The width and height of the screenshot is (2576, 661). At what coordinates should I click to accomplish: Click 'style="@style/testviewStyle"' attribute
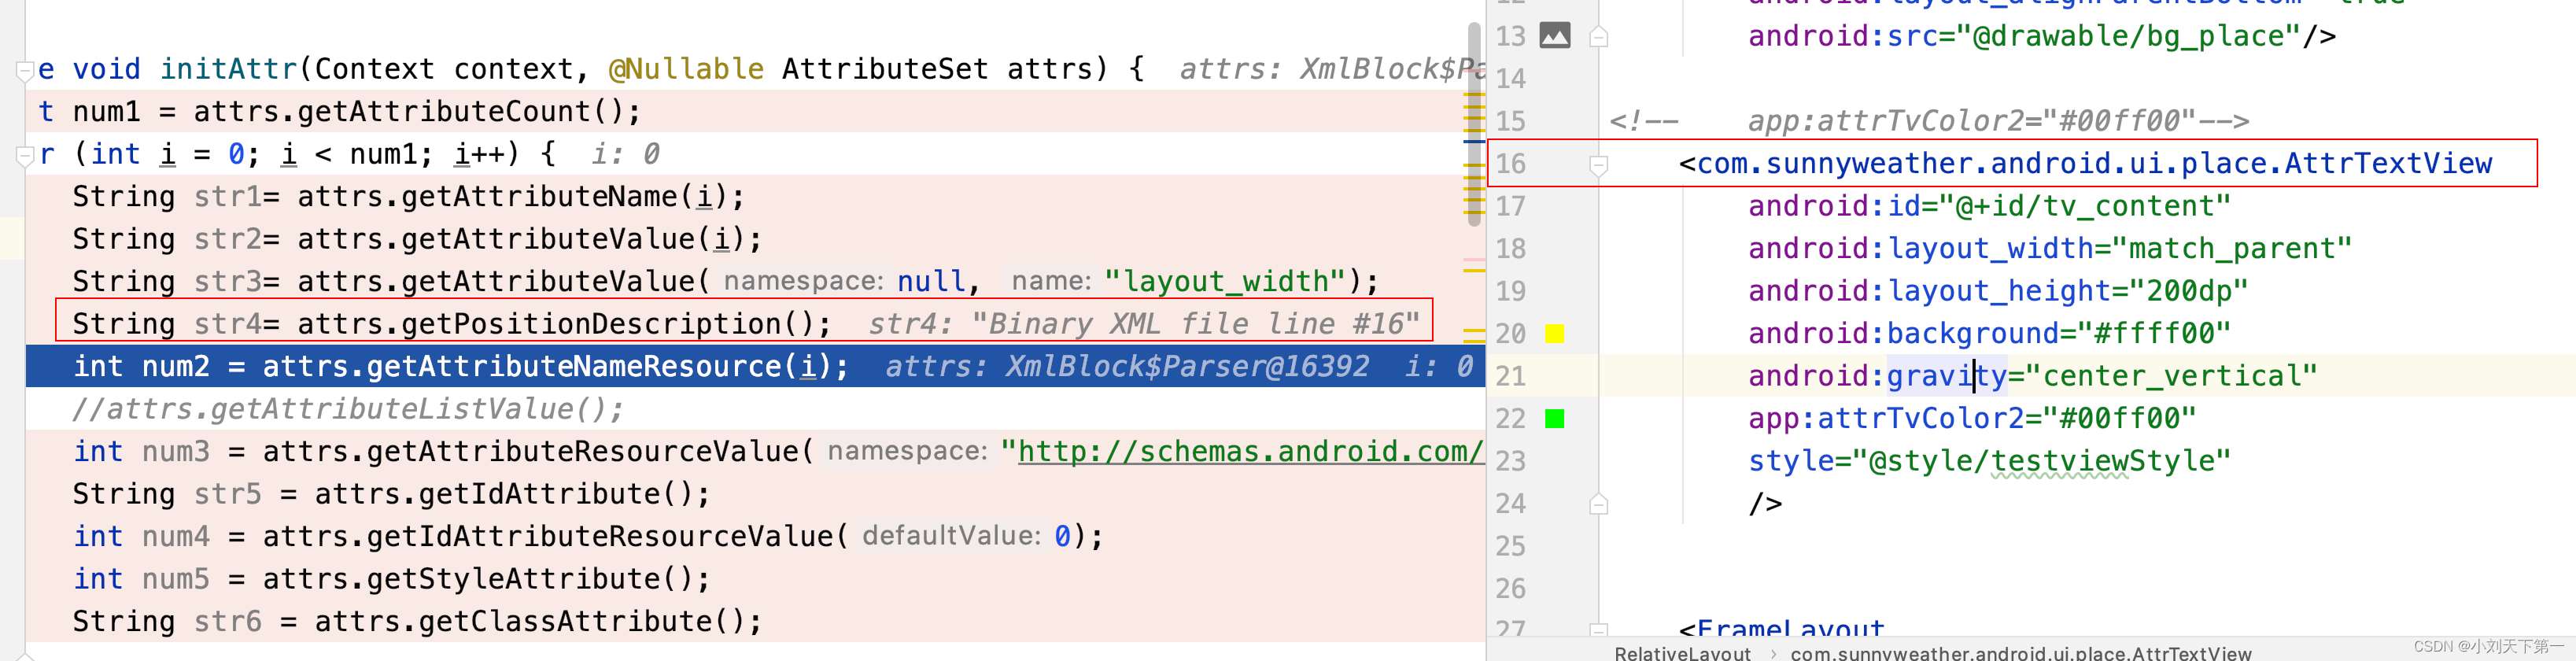[1989, 461]
